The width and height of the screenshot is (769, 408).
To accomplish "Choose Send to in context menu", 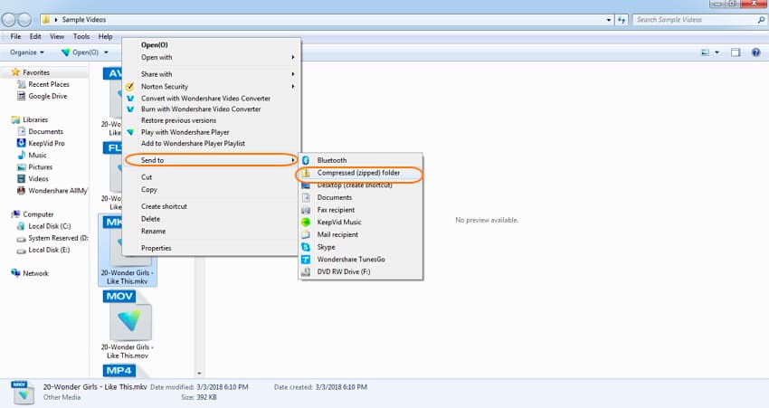I will (x=212, y=160).
